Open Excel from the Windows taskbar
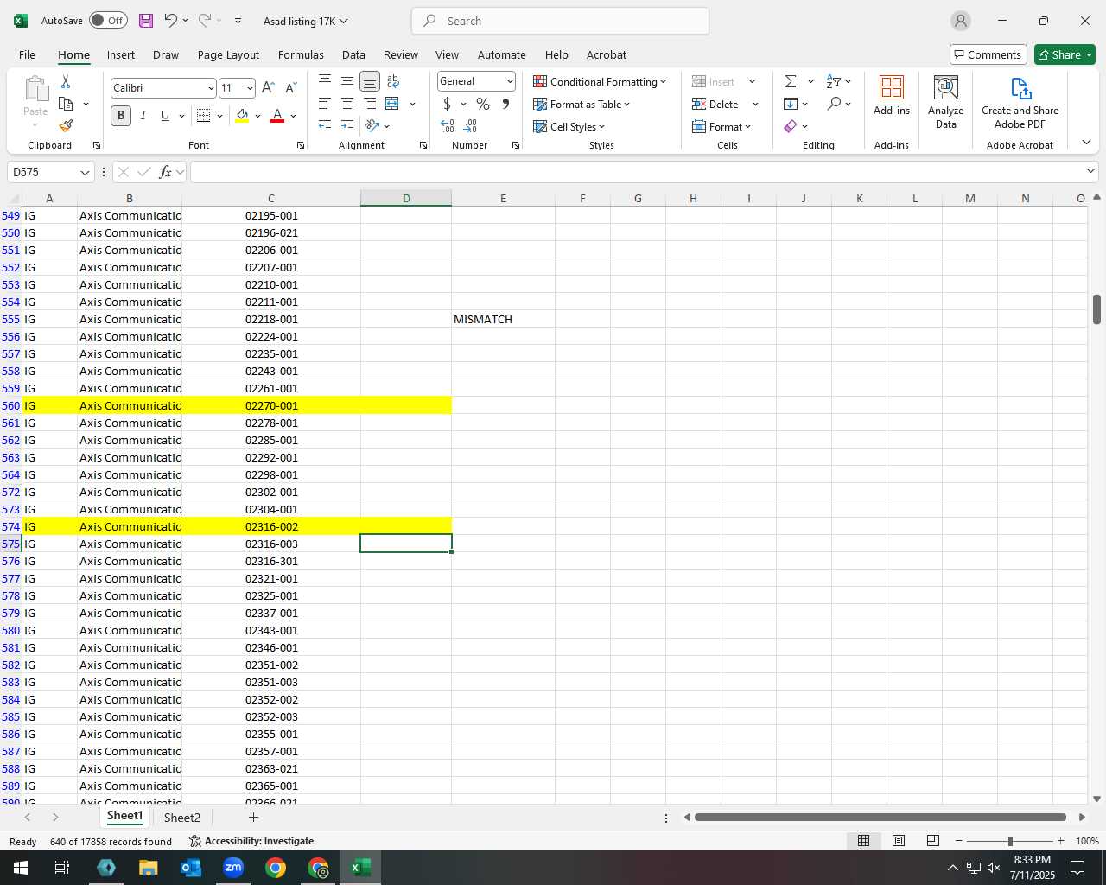Viewport: 1106px width, 885px height. coord(360,867)
